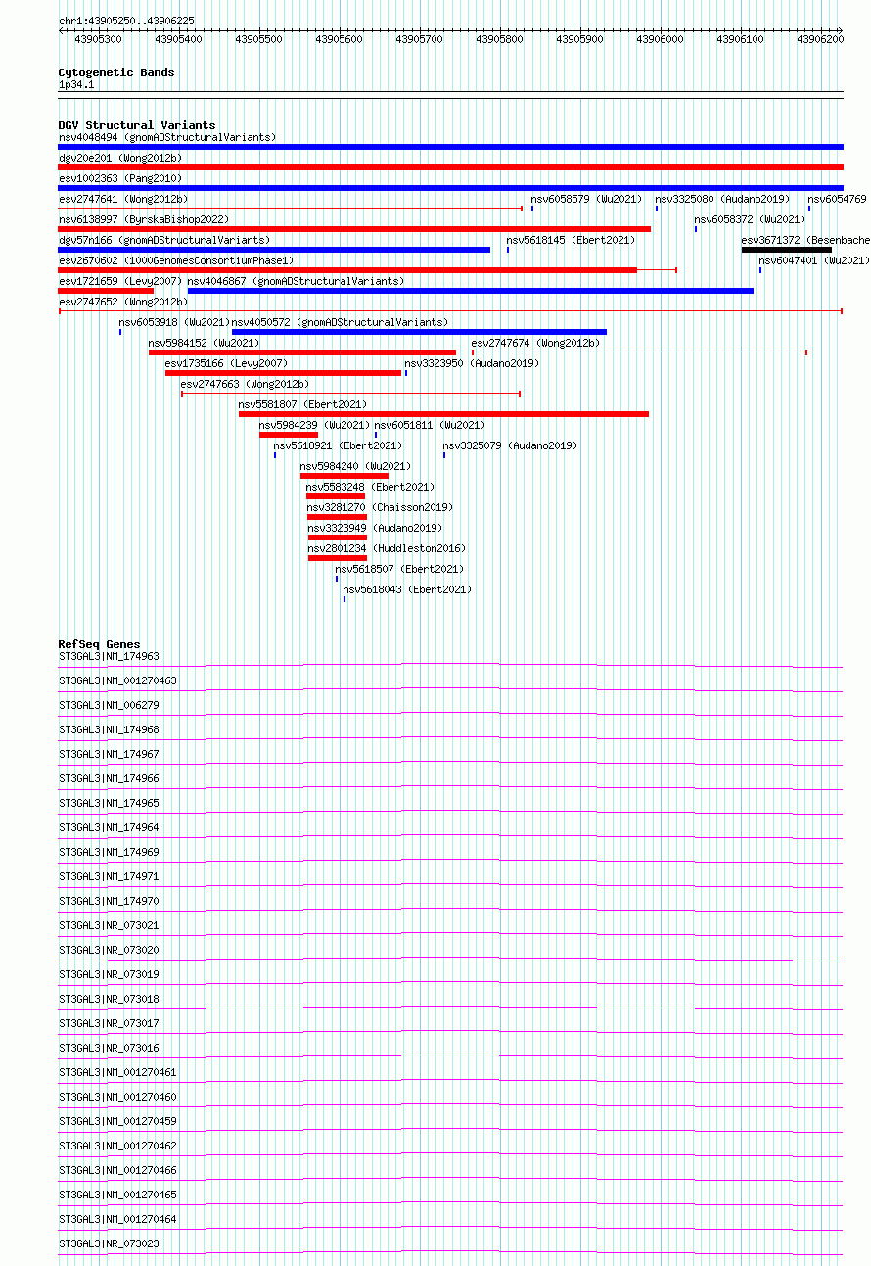Click nsv5618043 (Ebert2021) label
The width and height of the screenshot is (871, 1266).
[x=407, y=589]
